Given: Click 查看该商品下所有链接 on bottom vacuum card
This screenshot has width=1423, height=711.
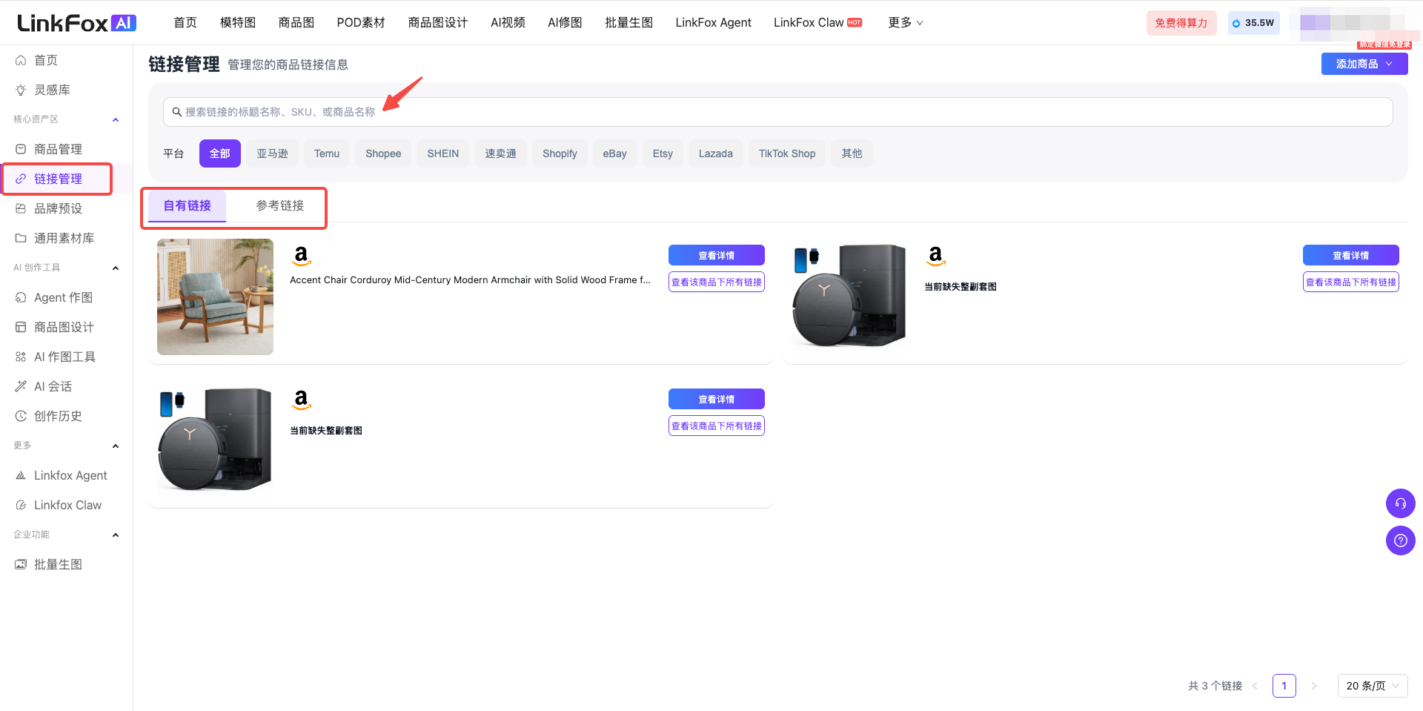Looking at the screenshot, I should (x=717, y=426).
